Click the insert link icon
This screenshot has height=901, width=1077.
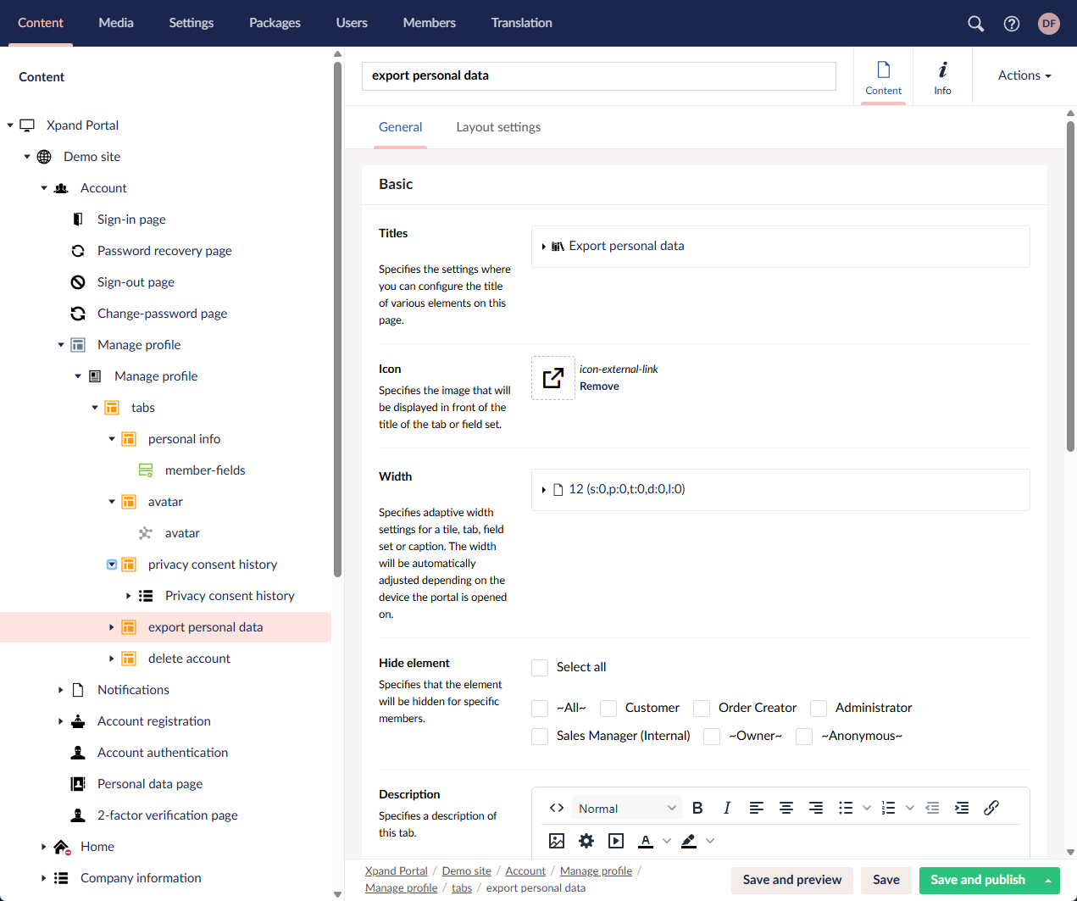(991, 808)
